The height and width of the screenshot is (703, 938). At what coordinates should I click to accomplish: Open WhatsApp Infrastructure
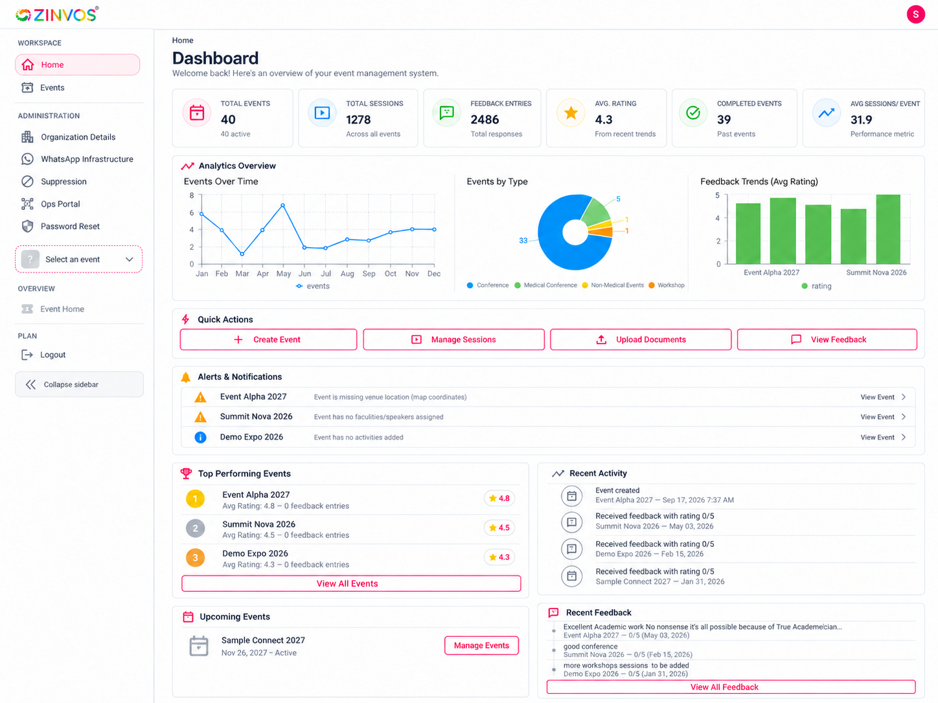pyautogui.click(x=78, y=159)
